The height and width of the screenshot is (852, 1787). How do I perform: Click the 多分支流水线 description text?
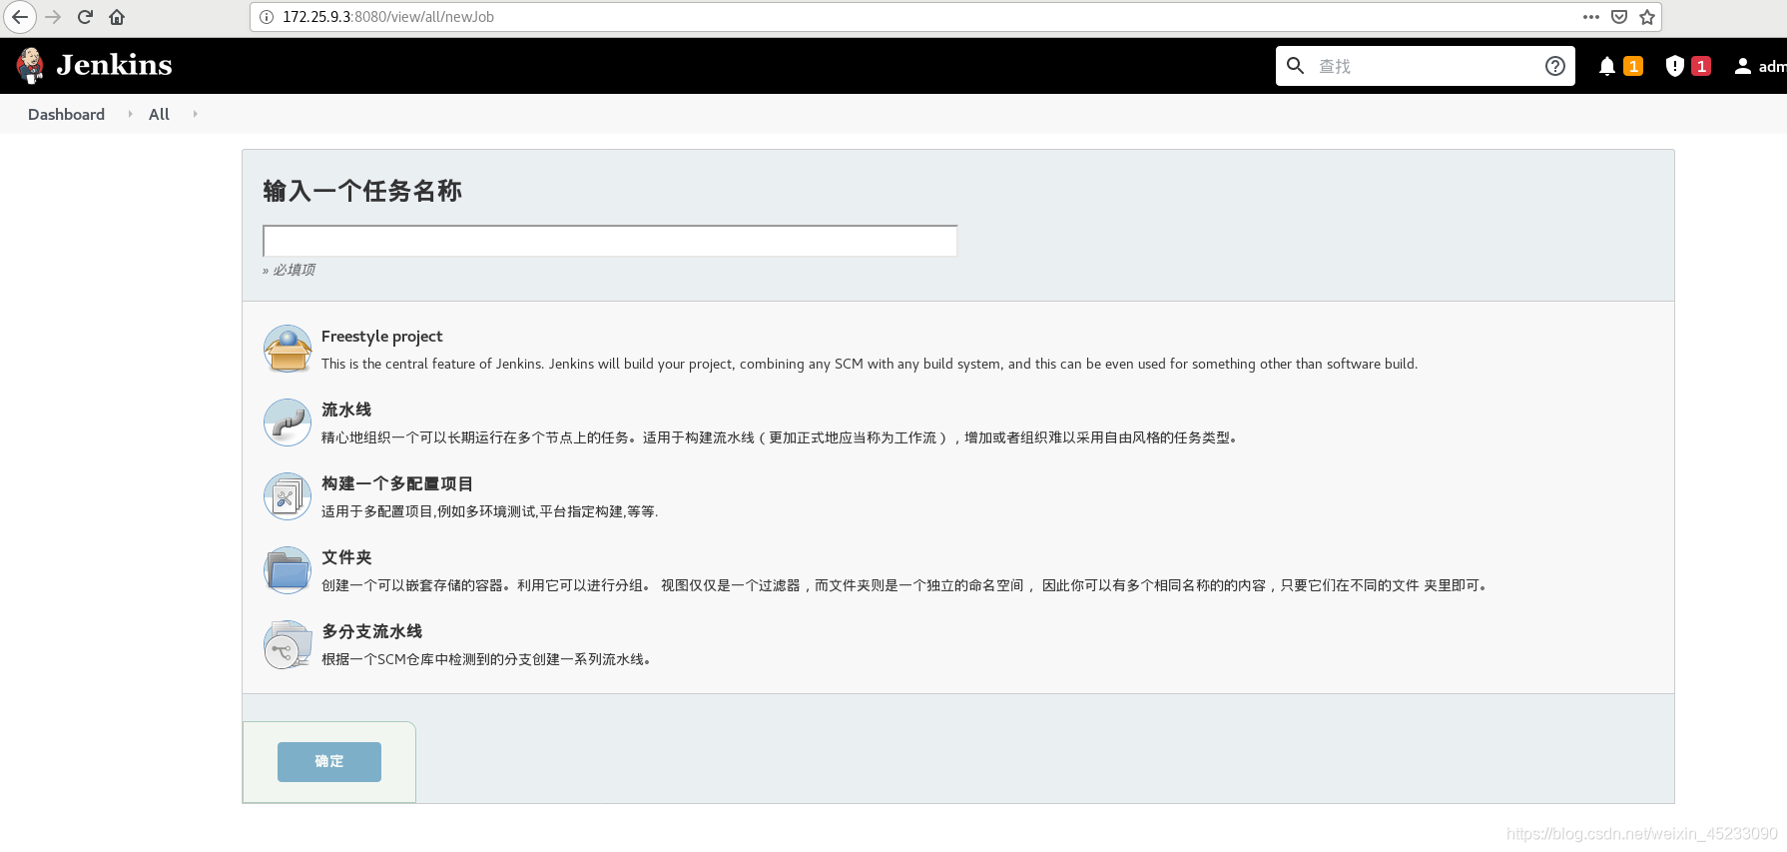tap(486, 659)
